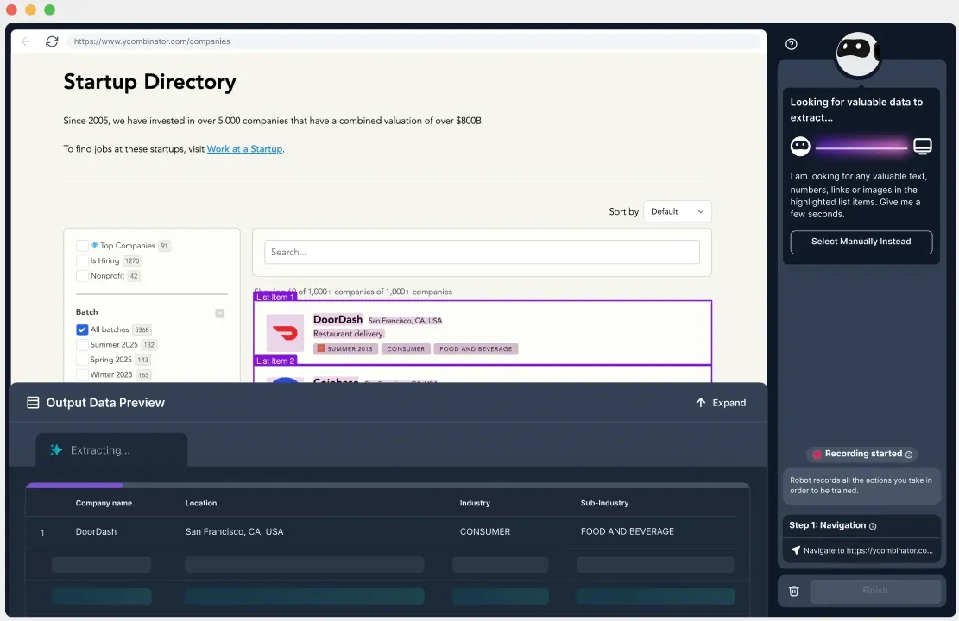Screen dimensions: 959x621
Task: Click the extraction progress bar
Action: 388,486
